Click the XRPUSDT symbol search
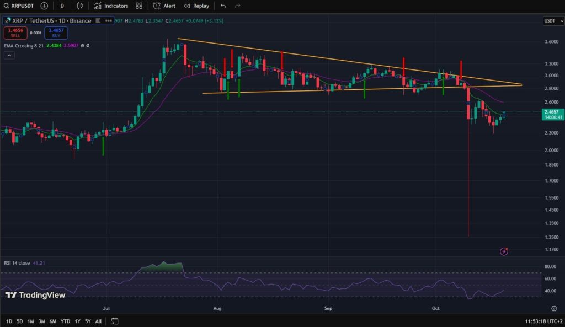This screenshot has height=327, width=565. coord(18,6)
